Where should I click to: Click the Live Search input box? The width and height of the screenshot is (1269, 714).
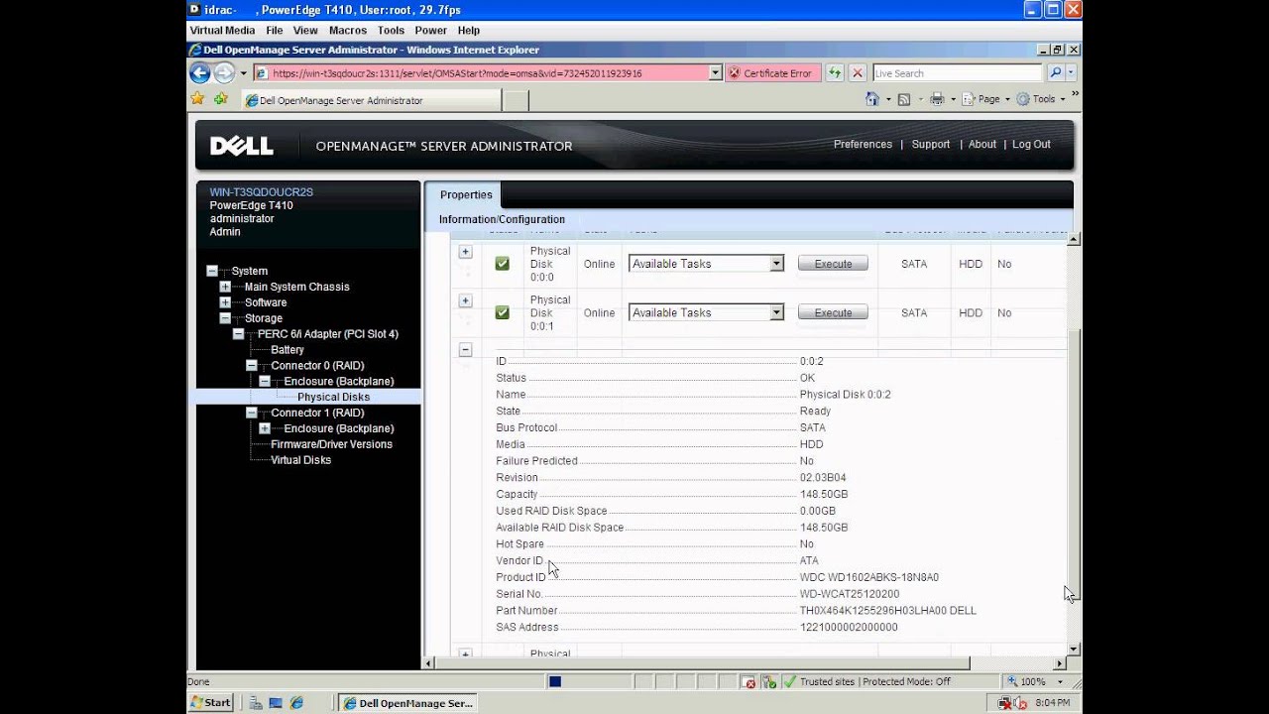point(957,72)
